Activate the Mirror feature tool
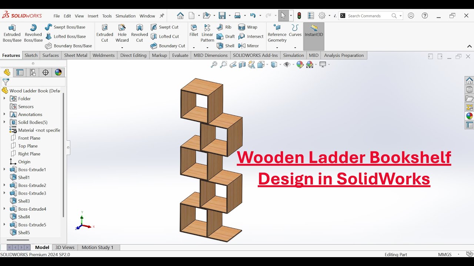 pyautogui.click(x=248, y=46)
